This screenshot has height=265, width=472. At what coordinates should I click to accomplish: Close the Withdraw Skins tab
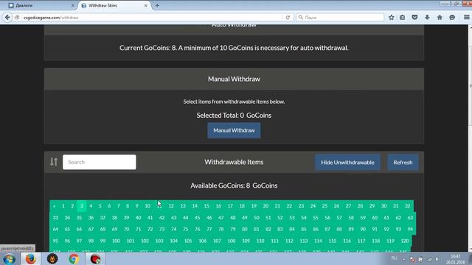pos(146,5)
